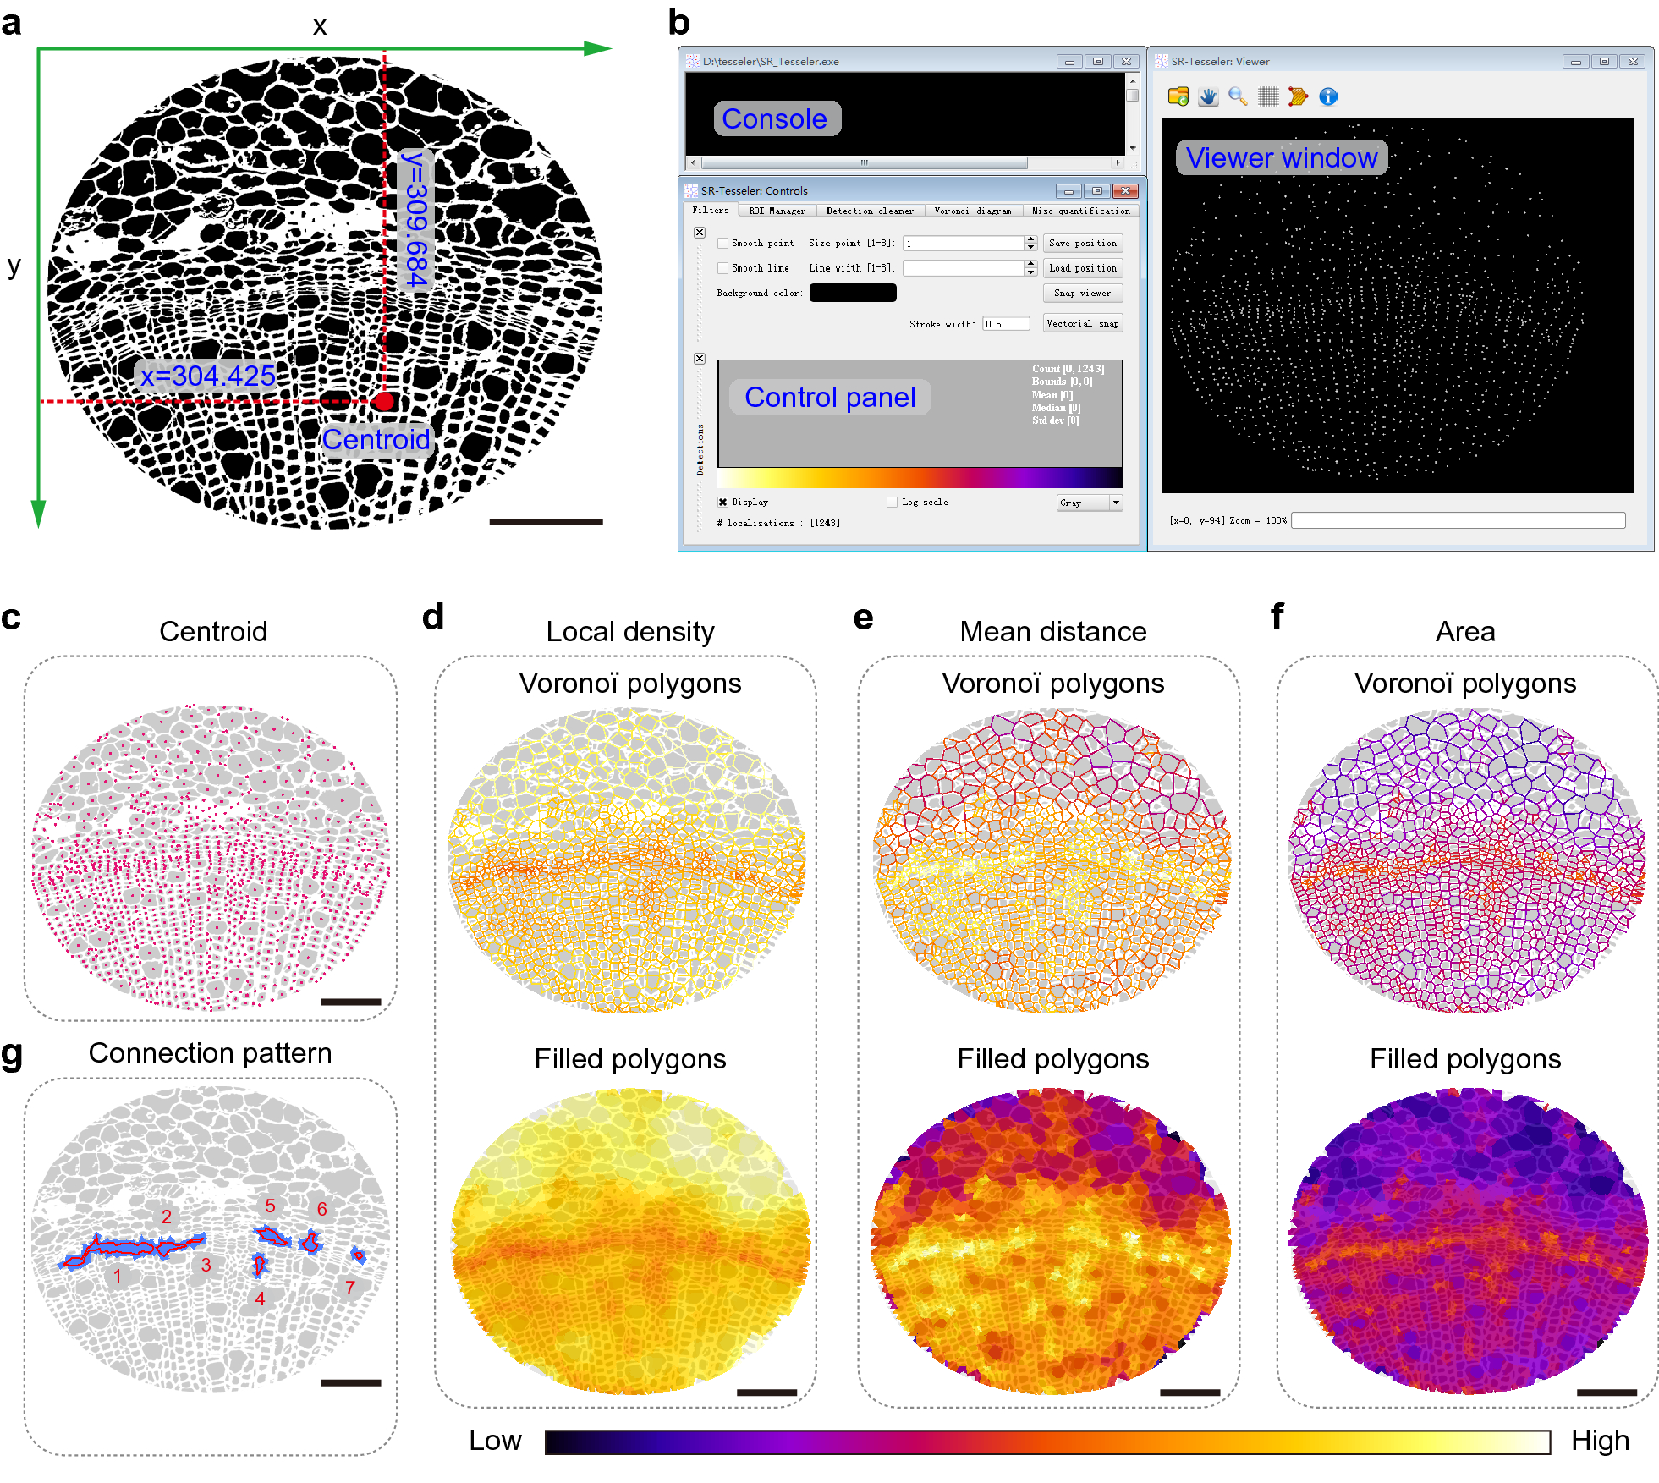Click the console vertical scrollbar down arrow

(x=1133, y=148)
